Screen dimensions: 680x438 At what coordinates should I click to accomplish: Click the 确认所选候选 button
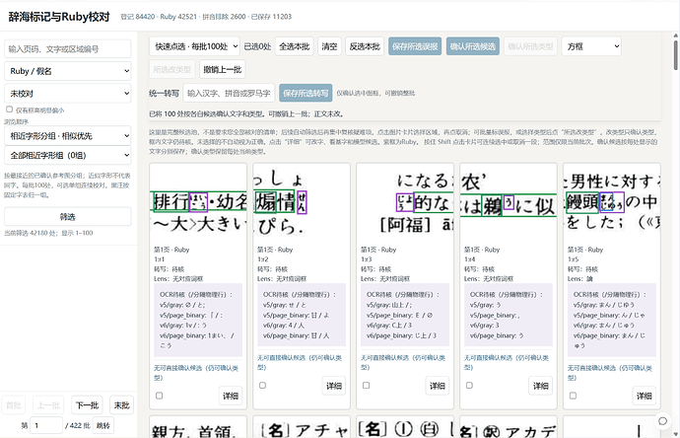(473, 46)
